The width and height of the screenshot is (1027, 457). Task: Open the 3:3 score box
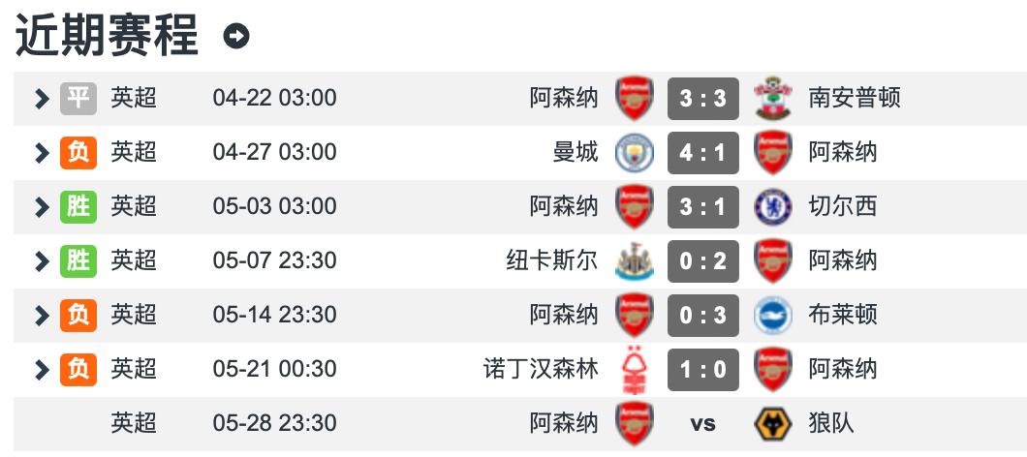(702, 98)
